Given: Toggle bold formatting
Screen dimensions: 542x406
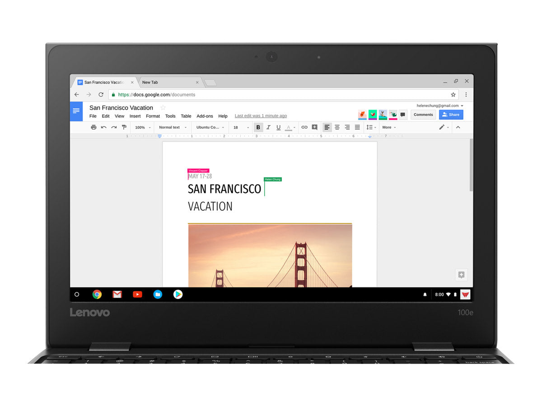Looking at the screenshot, I should [258, 127].
